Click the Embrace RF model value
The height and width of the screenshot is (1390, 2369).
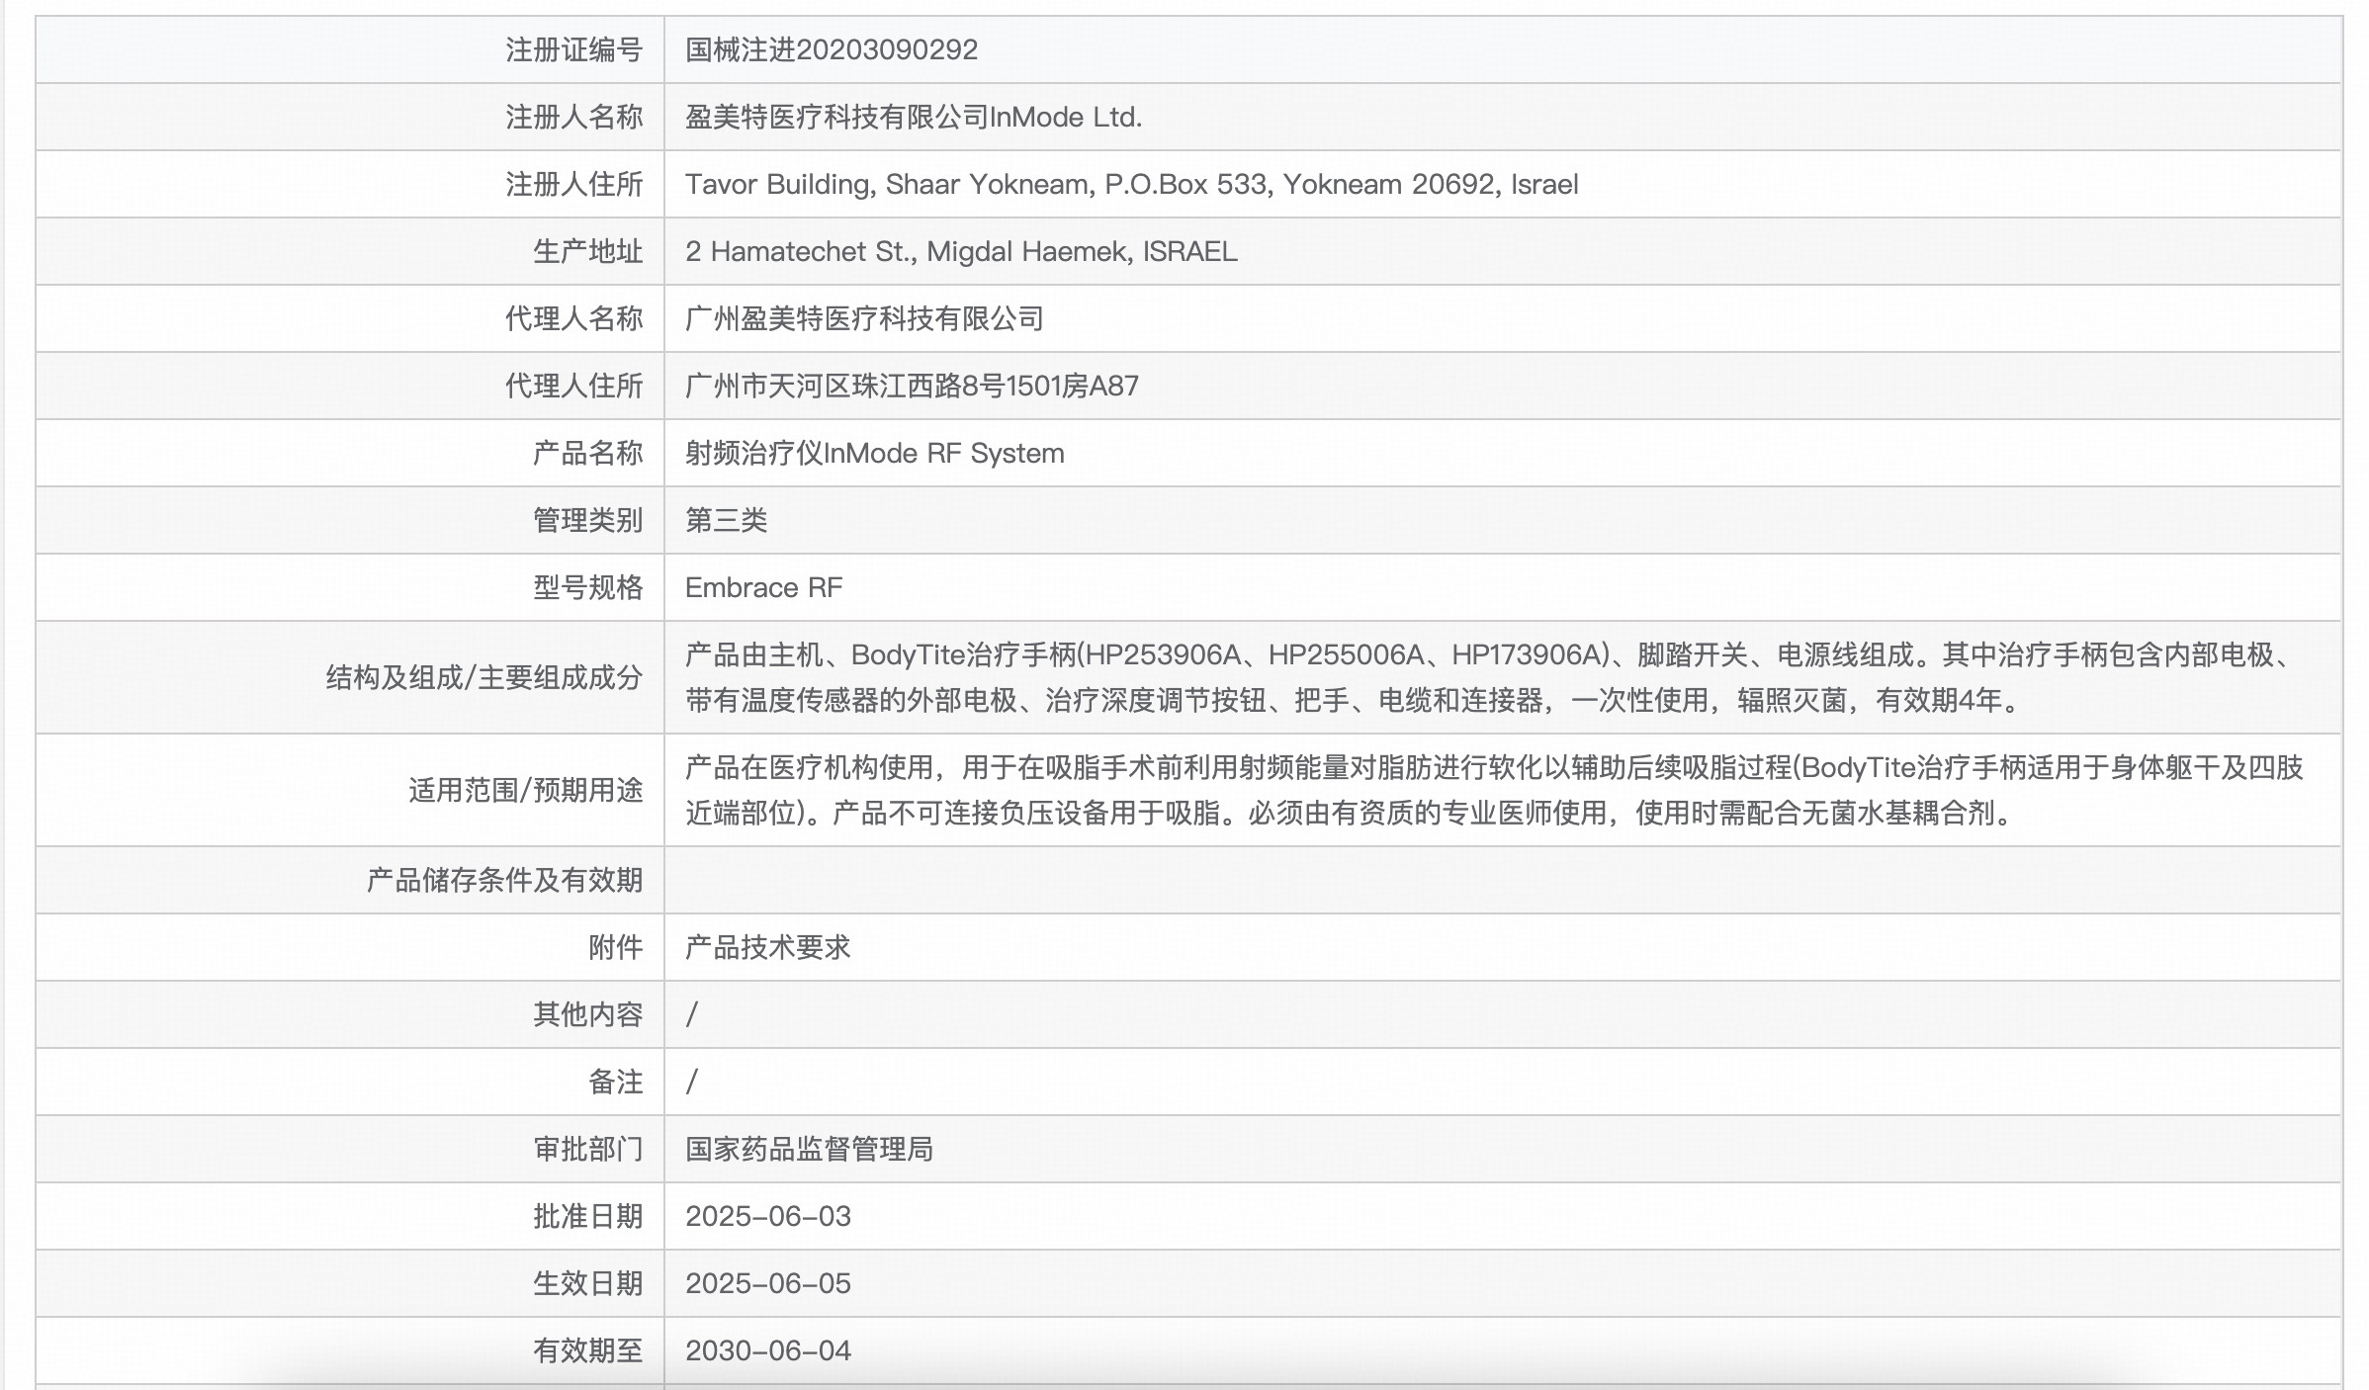point(763,587)
